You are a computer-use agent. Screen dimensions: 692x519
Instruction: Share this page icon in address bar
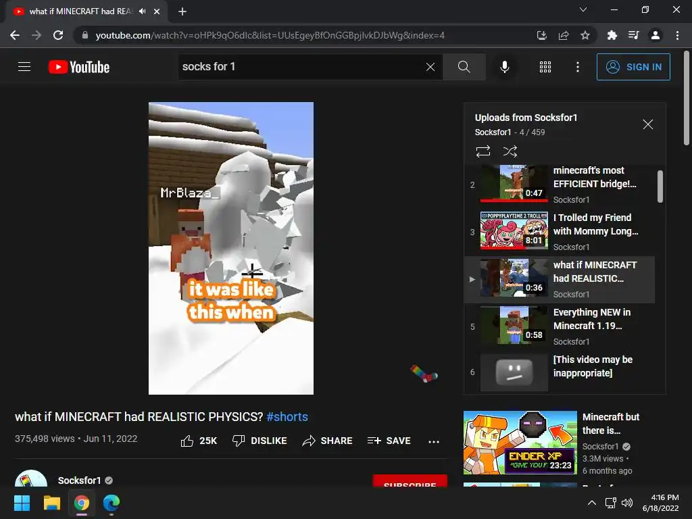pyautogui.click(x=564, y=35)
